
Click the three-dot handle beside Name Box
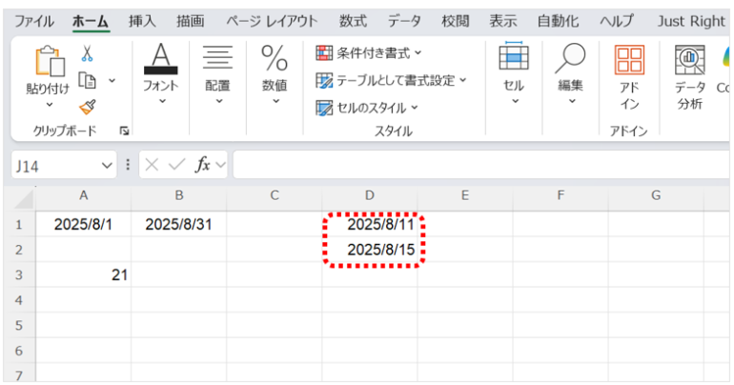pos(128,165)
